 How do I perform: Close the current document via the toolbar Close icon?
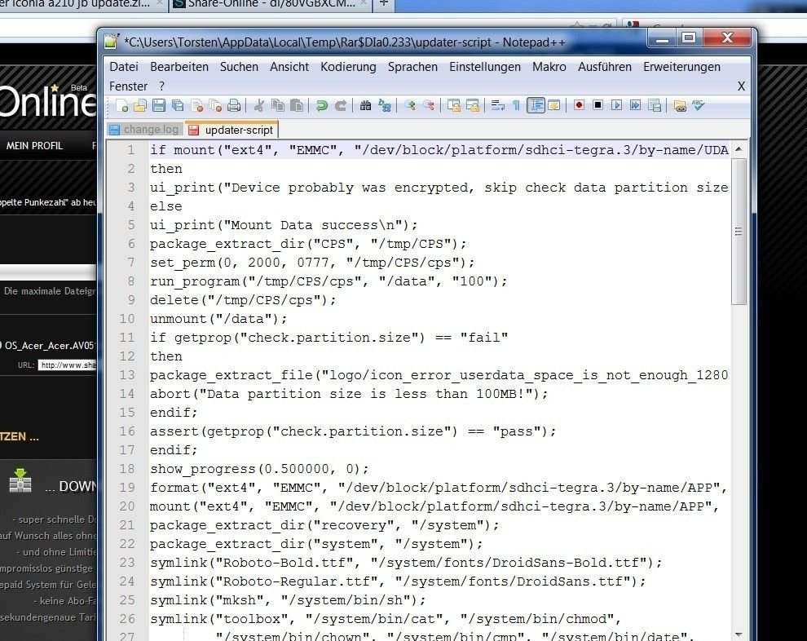tap(196, 105)
